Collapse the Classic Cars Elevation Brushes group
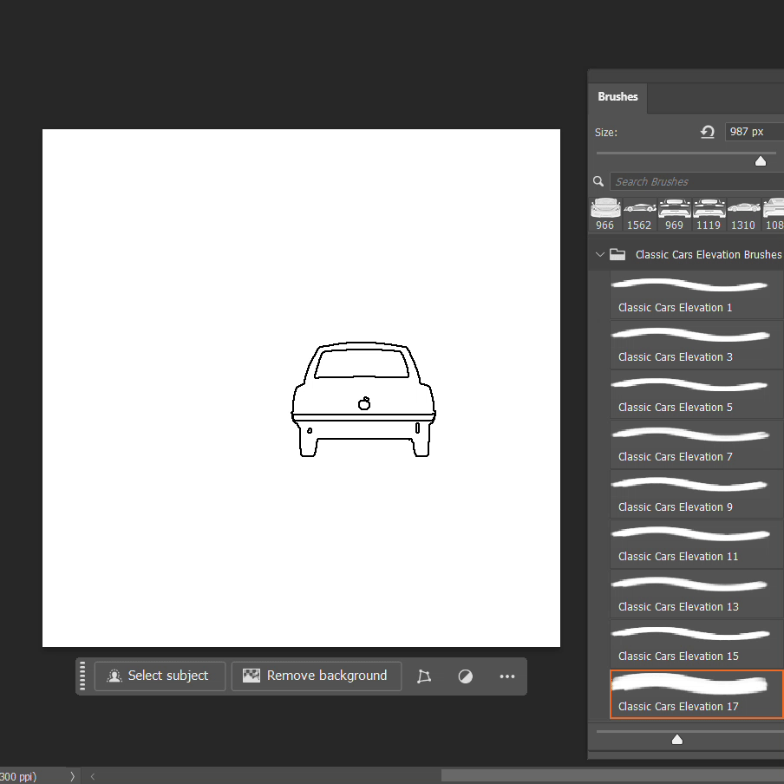The image size is (784, 784). point(599,255)
